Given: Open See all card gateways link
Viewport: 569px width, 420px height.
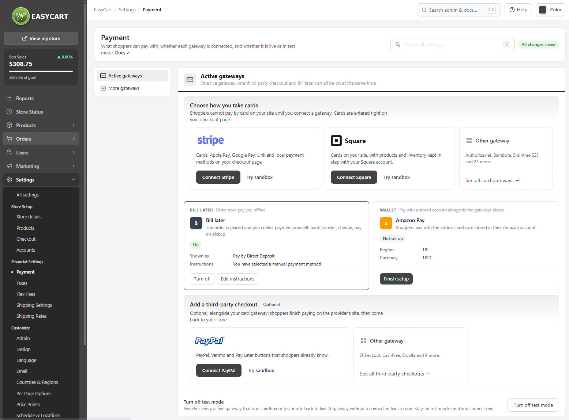Looking at the screenshot, I should [x=492, y=180].
